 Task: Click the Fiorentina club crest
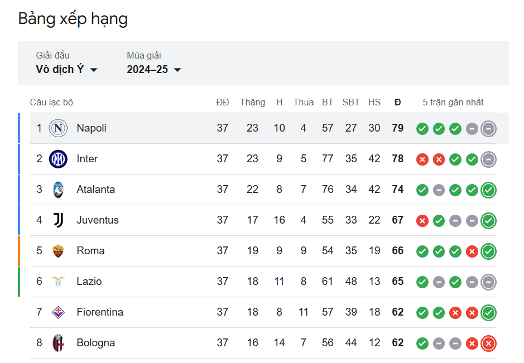58,313
